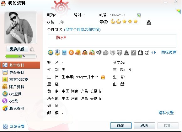Click the QQ Zone star icon in service row
182x132 pixels.
[51, 53]
